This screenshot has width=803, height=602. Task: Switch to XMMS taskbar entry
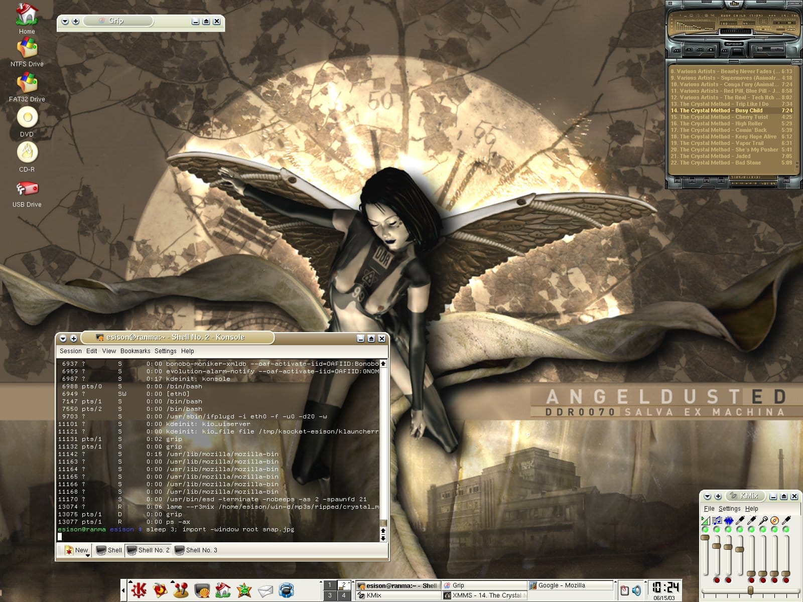484,595
